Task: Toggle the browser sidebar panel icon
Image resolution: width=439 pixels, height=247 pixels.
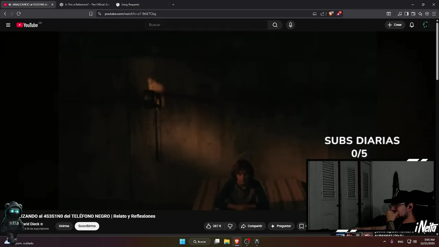Action: pos(406,14)
